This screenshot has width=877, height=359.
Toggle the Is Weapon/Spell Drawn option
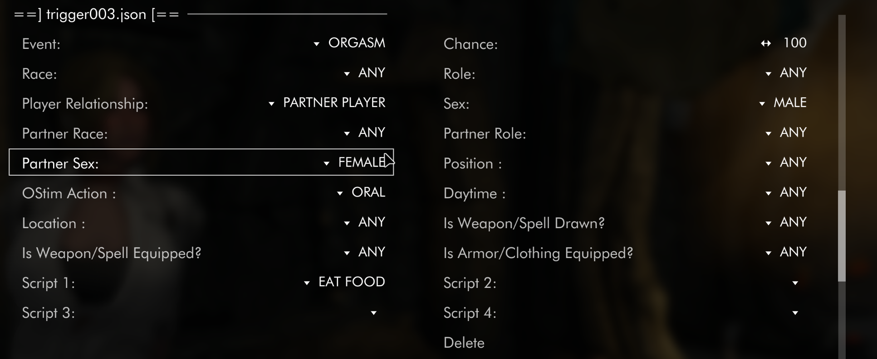pyautogui.click(x=625, y=223)
